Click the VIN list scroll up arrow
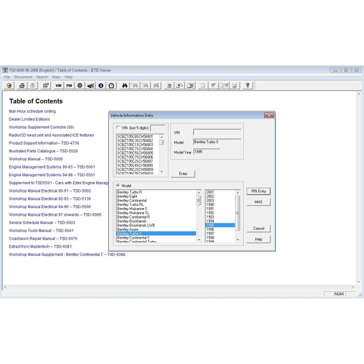Image resolution: width=364 pixels, height=364 pixels. pos(162,137)
